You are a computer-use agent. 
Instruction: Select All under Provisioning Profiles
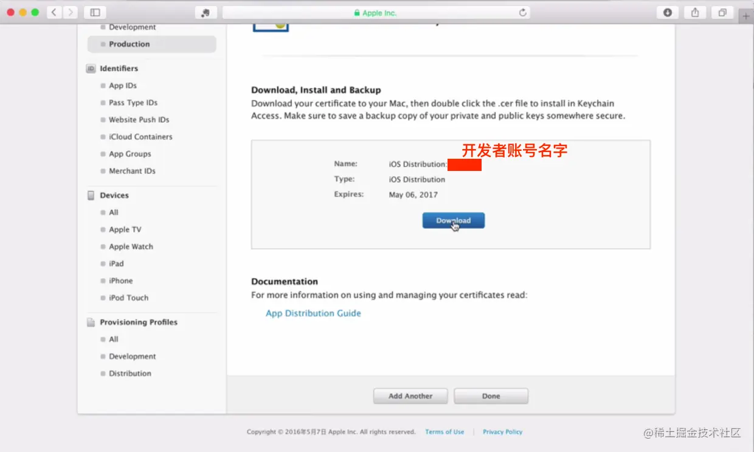pos(114,339)
